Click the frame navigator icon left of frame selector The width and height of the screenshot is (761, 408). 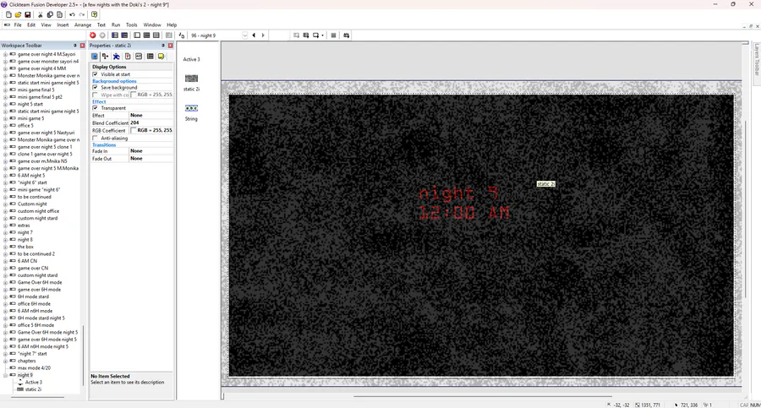[x=182, y=35]
